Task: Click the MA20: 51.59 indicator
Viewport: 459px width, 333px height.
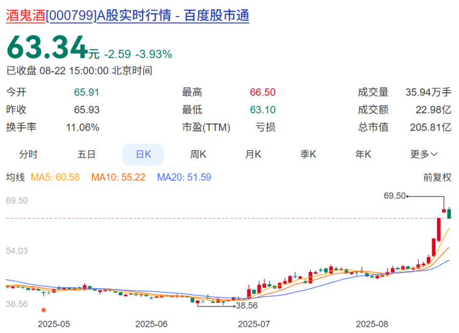Action: pos(184,177)
